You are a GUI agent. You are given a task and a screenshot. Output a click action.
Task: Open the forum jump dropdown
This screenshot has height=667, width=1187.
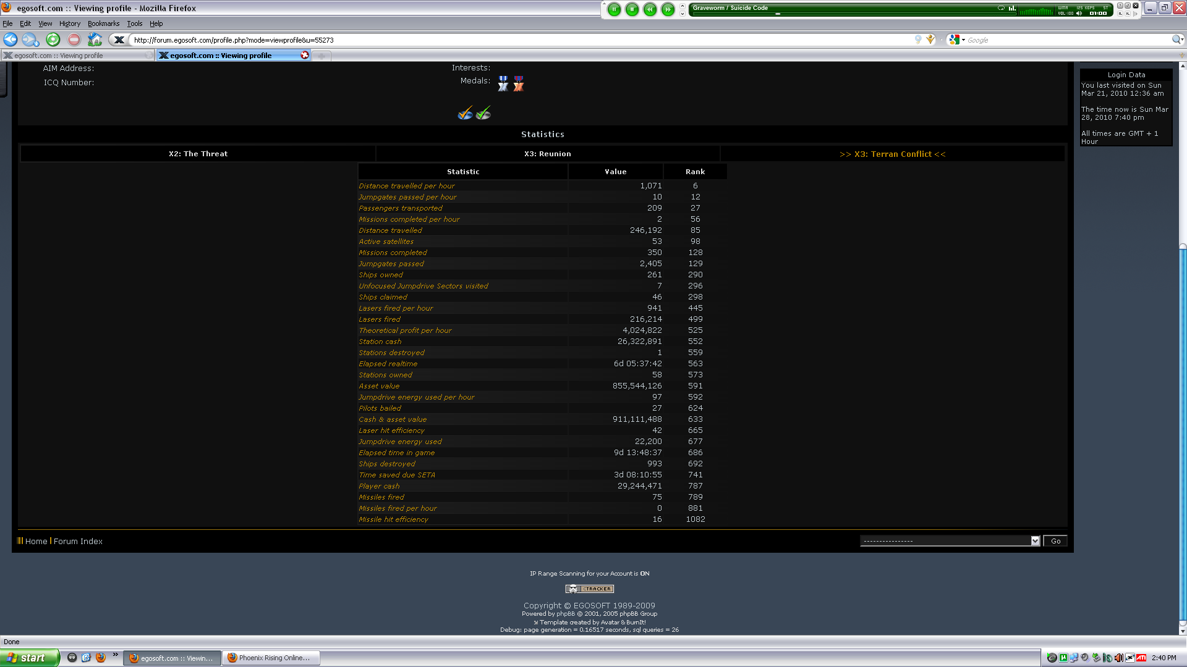(x=950, y=541)
